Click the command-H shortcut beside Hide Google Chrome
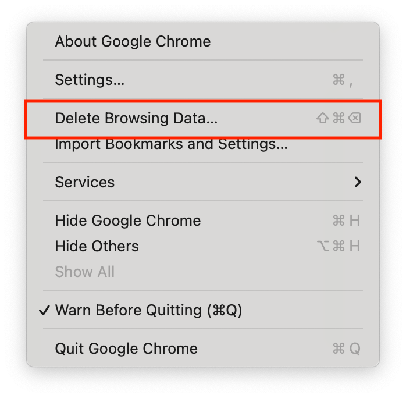 346,221
